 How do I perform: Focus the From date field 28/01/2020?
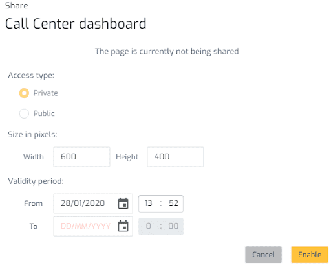coord(93,203)
